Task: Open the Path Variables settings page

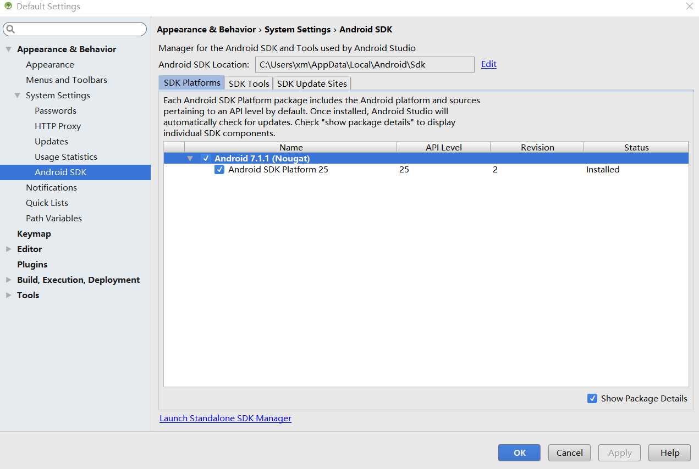Action: click(x=54, y=218)
